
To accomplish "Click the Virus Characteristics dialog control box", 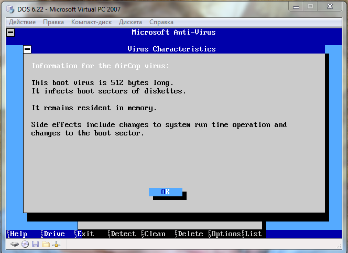I will [x=27, y=49].
